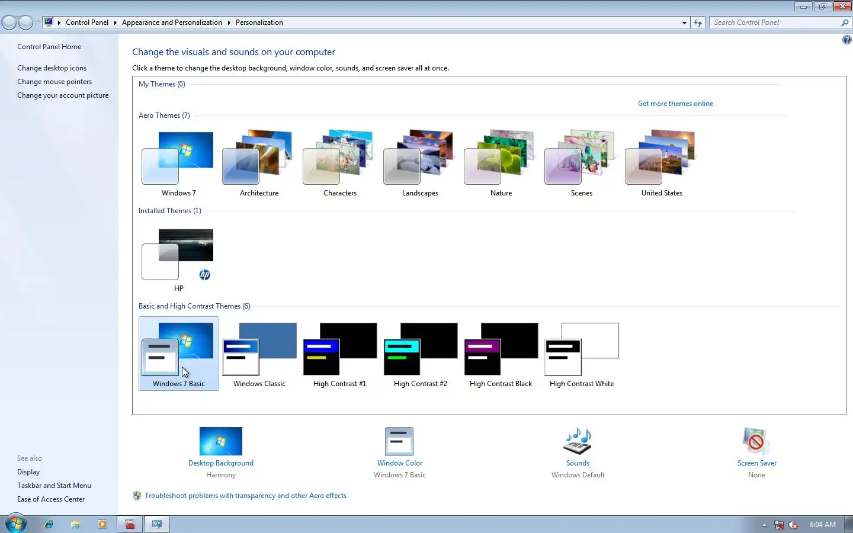853x533 pixels.
Task: Go to Appearance and Personalization breadcrumb
Action: click(172, 23)
